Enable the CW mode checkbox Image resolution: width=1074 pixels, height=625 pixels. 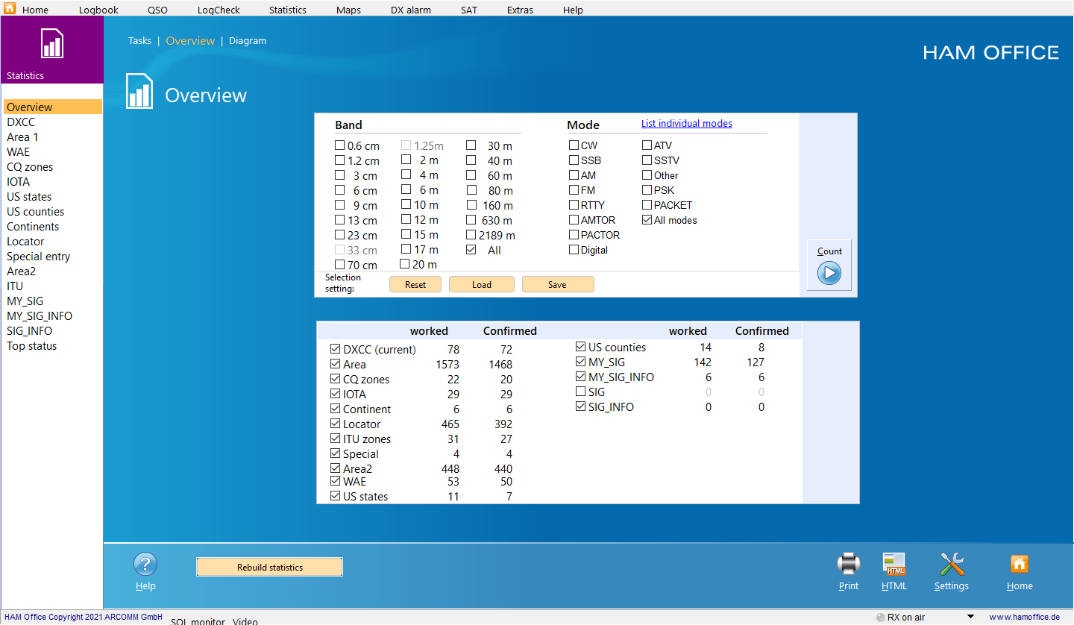pyautogui.click(x=574, y=145)
